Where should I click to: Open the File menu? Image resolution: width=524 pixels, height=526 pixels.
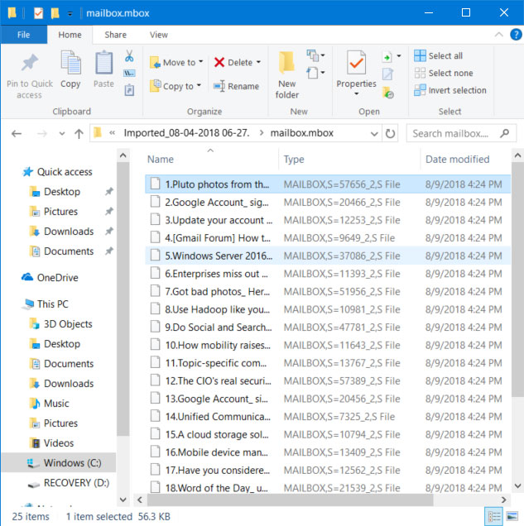(x=23, y=35)
